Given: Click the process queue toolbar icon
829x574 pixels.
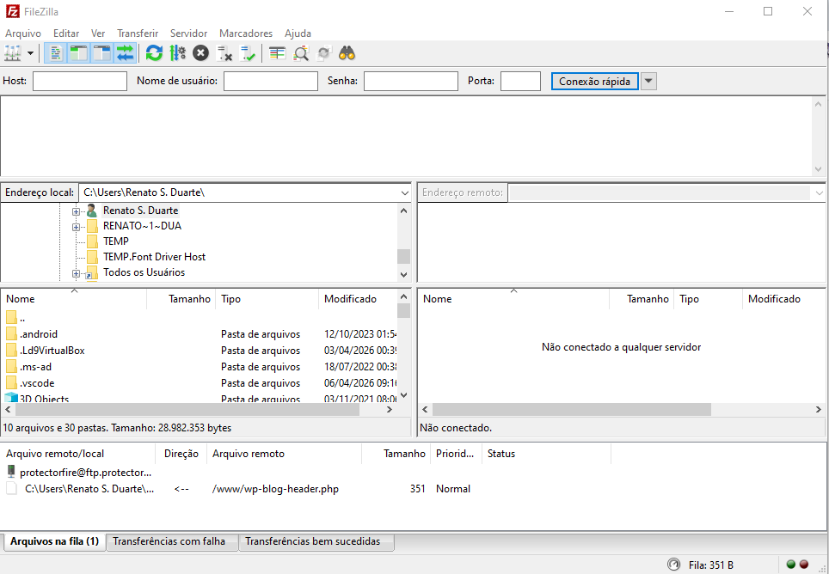Looking at the screenshot, I should pos(178,53).
